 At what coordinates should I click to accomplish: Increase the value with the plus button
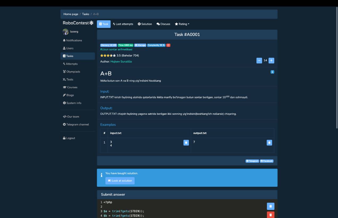(x=271, y=60)
